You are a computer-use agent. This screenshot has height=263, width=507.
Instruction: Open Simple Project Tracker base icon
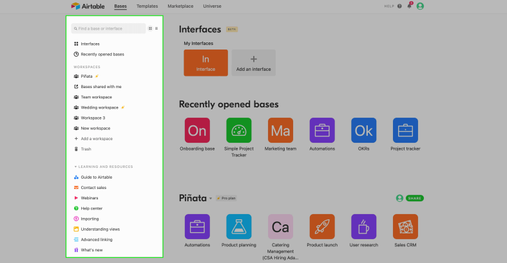[239, 130]
